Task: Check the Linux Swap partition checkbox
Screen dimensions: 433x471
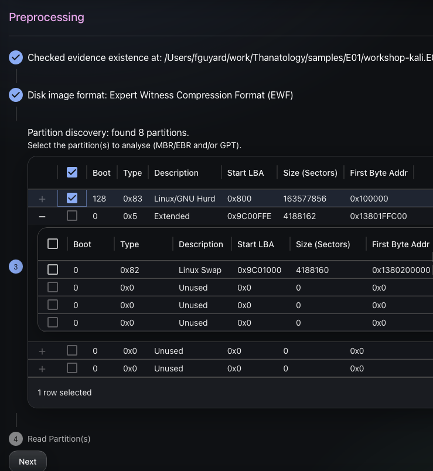Action: (x=53, y=270)
